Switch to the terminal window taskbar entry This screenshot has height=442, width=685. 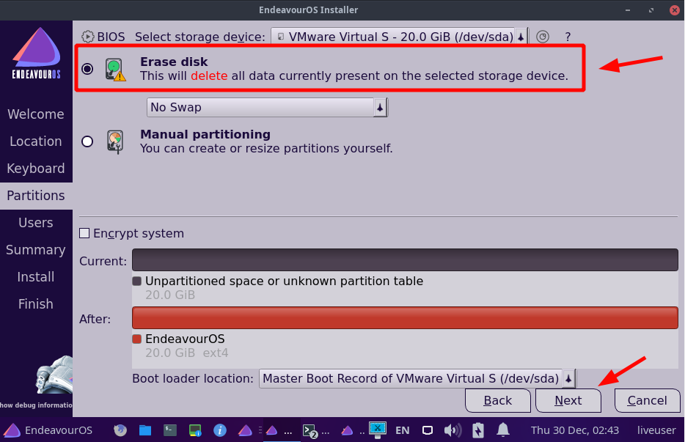tap(316, 431)
